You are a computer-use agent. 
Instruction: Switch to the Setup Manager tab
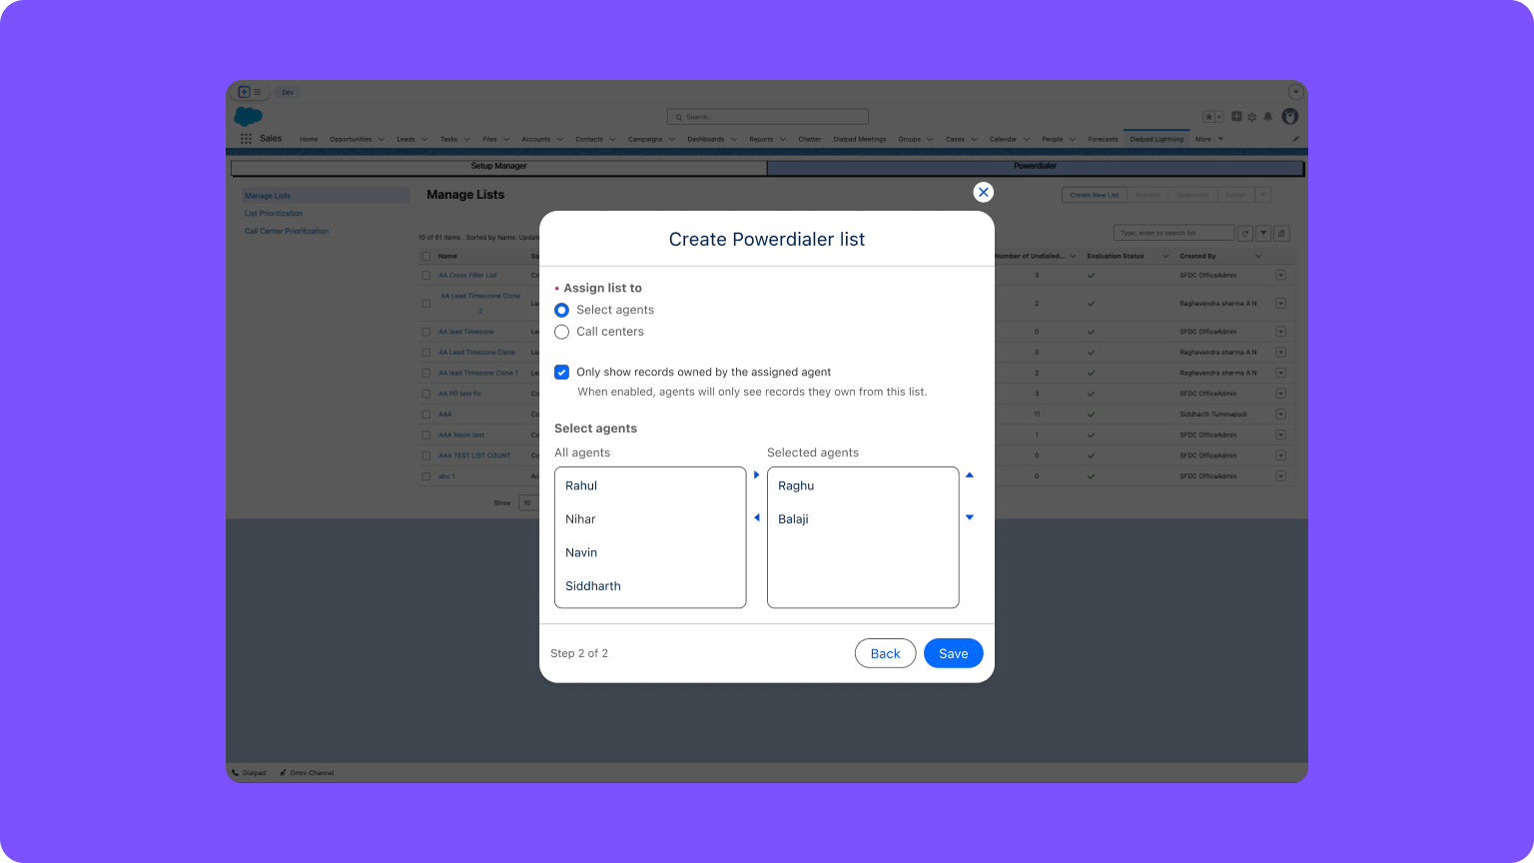click(499, 166)
